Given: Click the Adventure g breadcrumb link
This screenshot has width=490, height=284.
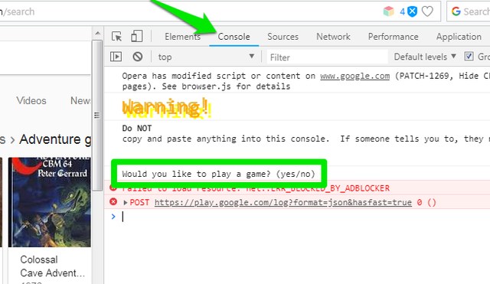Looking at the screenshot, I should 55,139.
